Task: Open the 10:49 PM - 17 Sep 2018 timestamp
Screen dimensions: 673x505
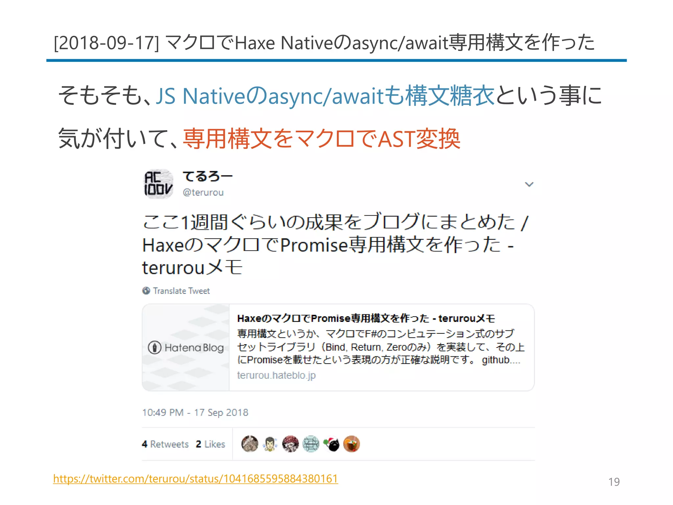Action: click(195, 412)
